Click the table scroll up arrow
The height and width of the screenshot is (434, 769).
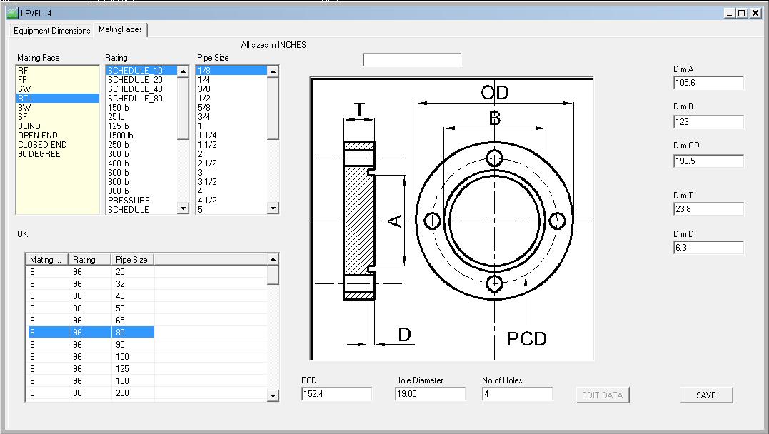click(273, 259)
